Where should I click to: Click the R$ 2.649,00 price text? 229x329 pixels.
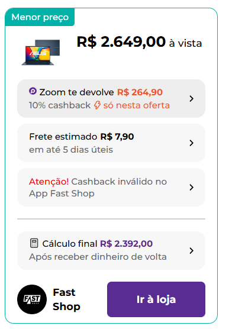pyautogui.click(x=121, y=41)
